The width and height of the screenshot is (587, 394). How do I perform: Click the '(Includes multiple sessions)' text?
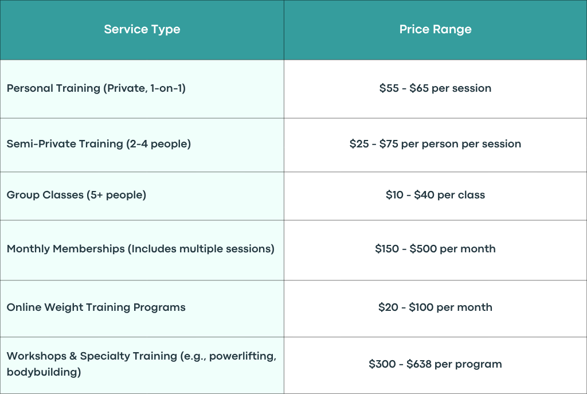201,249
